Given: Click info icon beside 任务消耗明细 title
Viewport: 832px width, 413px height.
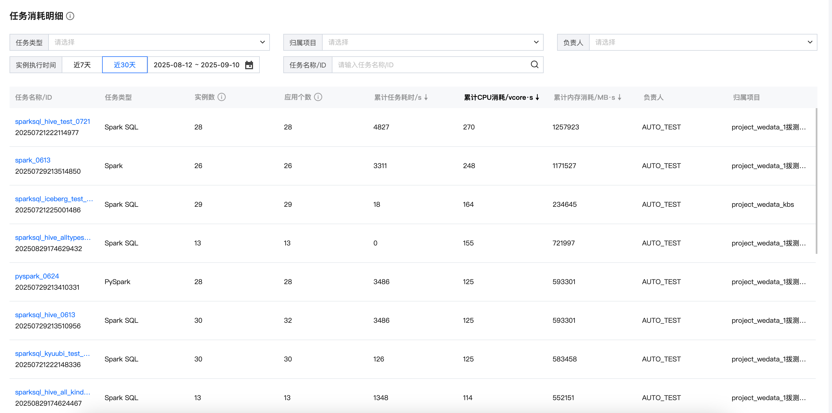Looking at the screenshot, I should [x=70, y=16].
